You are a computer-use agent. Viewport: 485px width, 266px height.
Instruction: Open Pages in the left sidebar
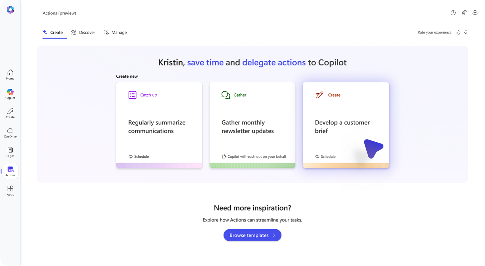[10, 152]
